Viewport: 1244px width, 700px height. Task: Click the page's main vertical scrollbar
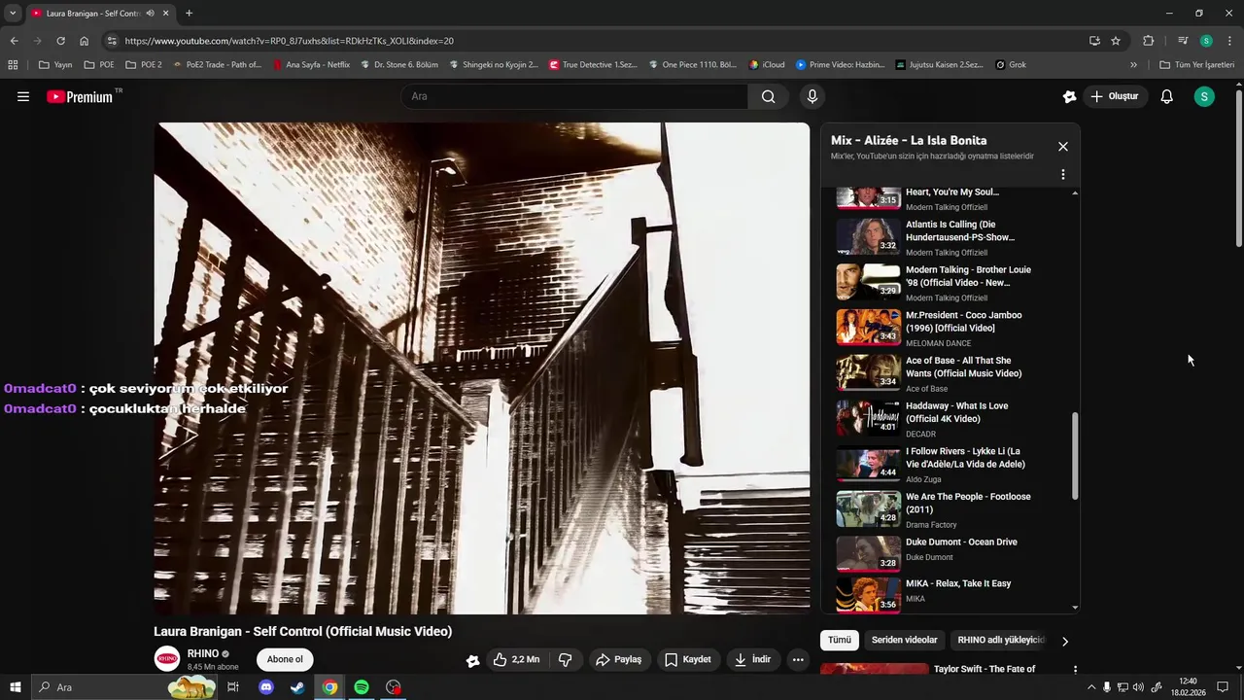pos(1239,170)
